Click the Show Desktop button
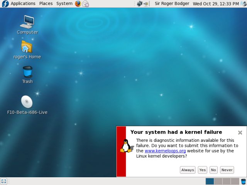This screenshot has height=185, width=247. tap(4, 181)
